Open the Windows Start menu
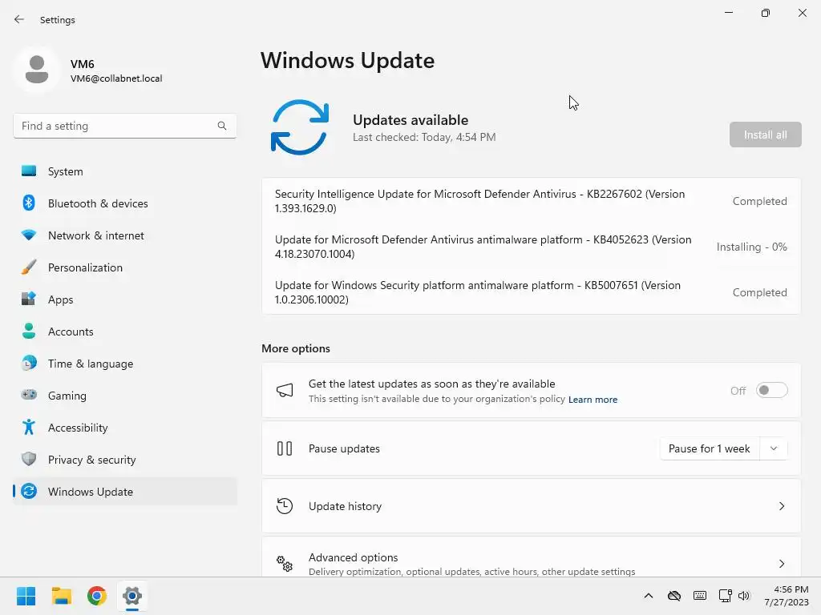This screenshot has height=615, width=821. 26,596
